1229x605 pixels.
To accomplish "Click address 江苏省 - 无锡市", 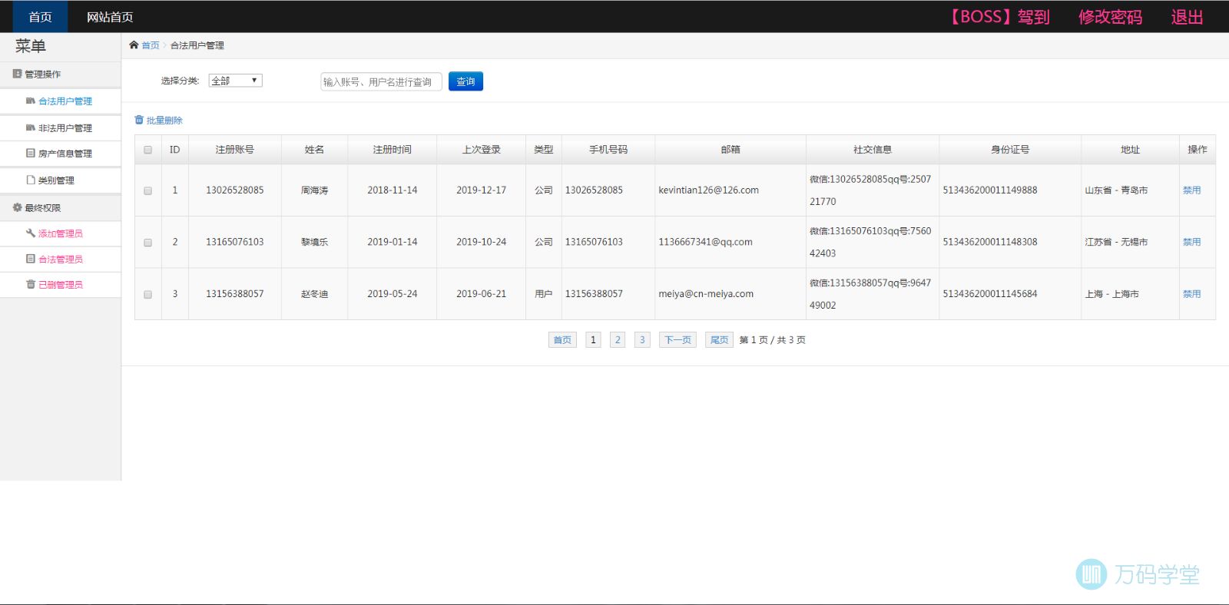I will coord(1116,242).
